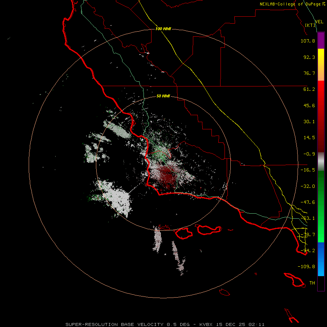The width and height of the screenshot is (327, 327).
Task: Click the 61.2 legend value
Action: [x=309, y=89]
